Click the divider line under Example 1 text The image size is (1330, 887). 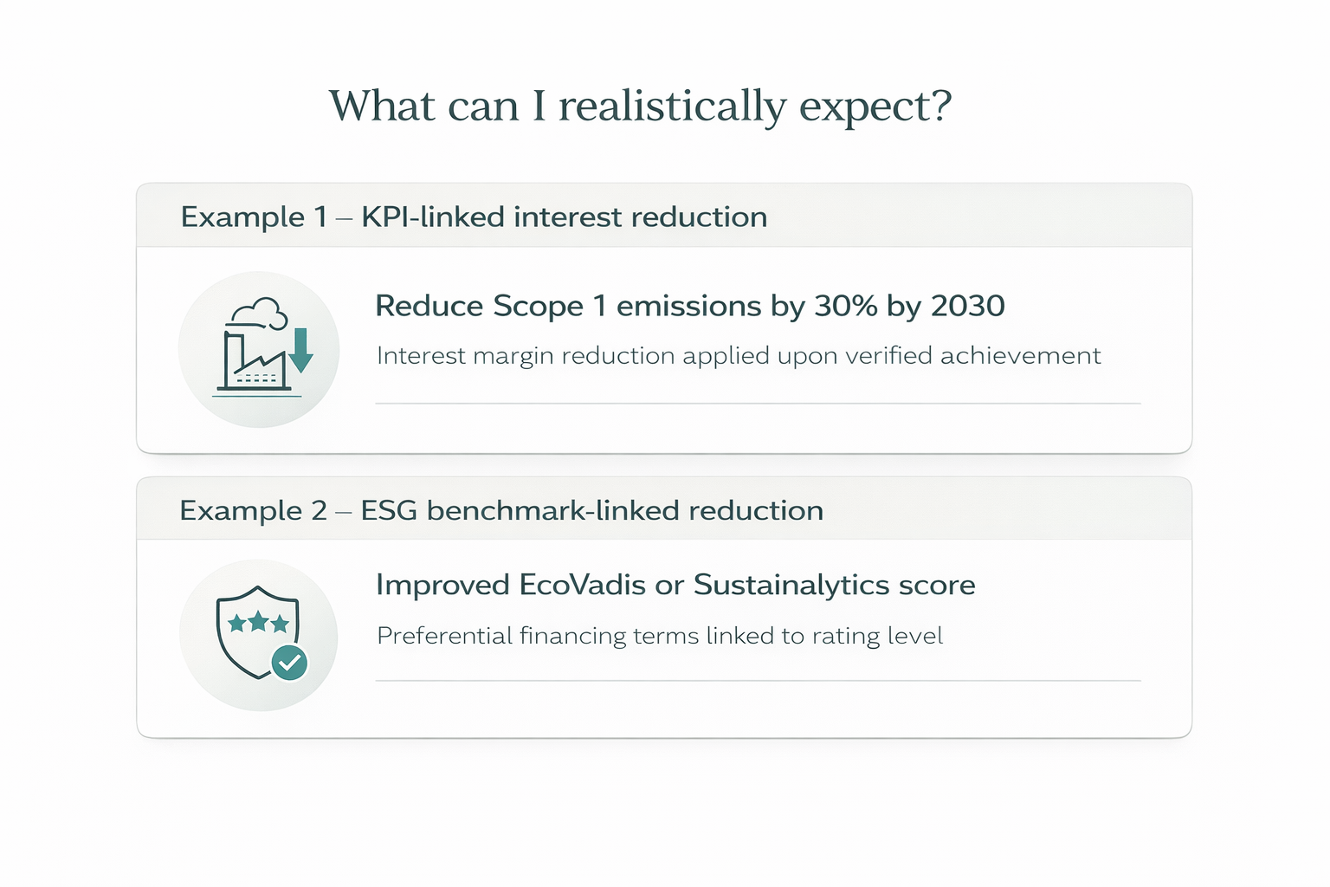tap(758, 404)
